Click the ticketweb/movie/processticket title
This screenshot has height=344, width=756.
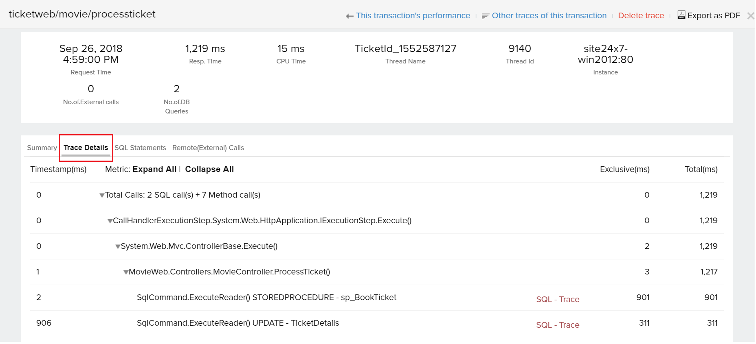pyautogui.click(x=82, y=14)
